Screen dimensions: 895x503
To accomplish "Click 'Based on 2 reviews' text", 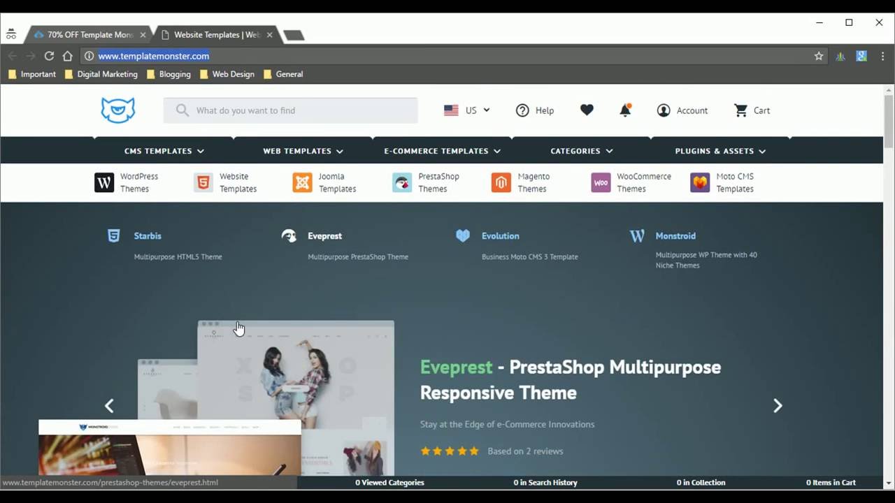I will (x=525, y=451).
